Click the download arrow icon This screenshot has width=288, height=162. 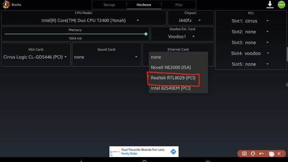click(270, 4)
